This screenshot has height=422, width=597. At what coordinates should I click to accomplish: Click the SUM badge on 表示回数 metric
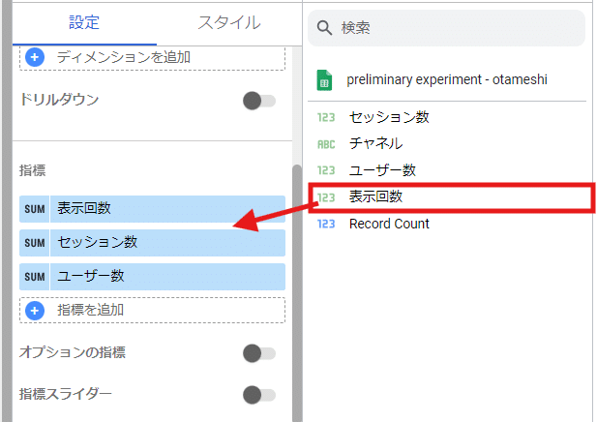[x=35, y=209]
